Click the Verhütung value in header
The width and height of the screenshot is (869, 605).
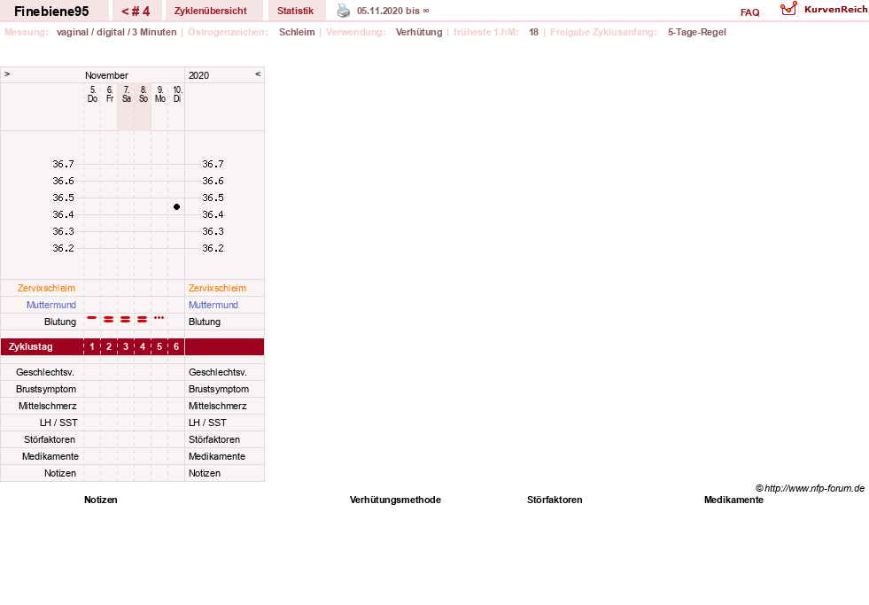[419, 32]
